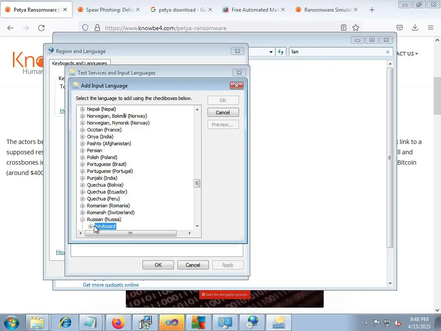Switch to Firefox in the taskbar
The width and height of the screenshot is (441, 331).
coord(118,322)
